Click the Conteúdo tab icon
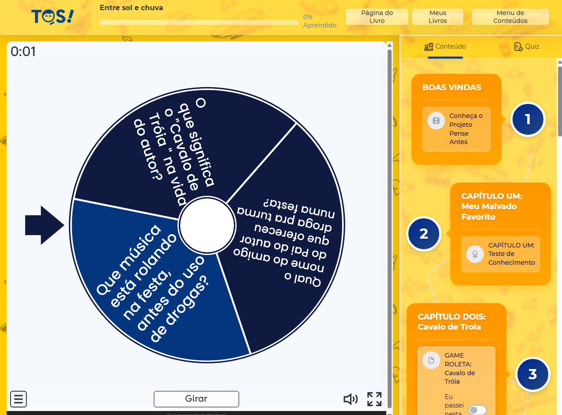 (429, 46)
